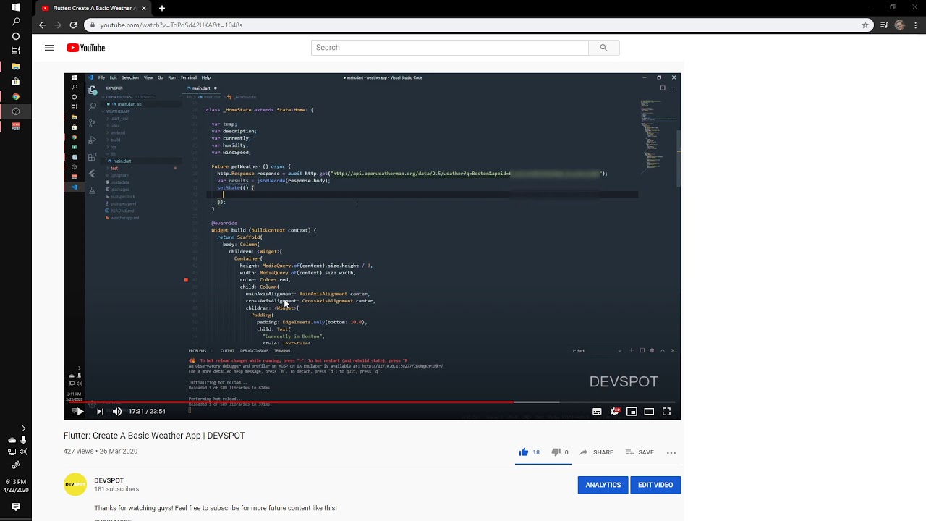Click the EDIT VIDEO button
Screen dimensions: 926x521
coord(655,485)
